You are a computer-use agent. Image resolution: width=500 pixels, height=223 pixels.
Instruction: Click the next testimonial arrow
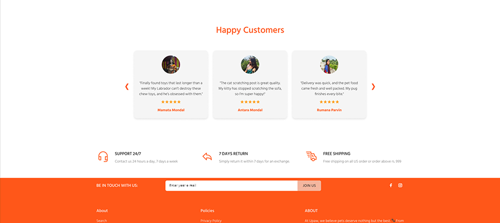(x=373, y=86)
